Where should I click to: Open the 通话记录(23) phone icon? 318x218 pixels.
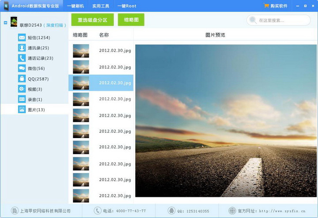click(x=22, y=58)
